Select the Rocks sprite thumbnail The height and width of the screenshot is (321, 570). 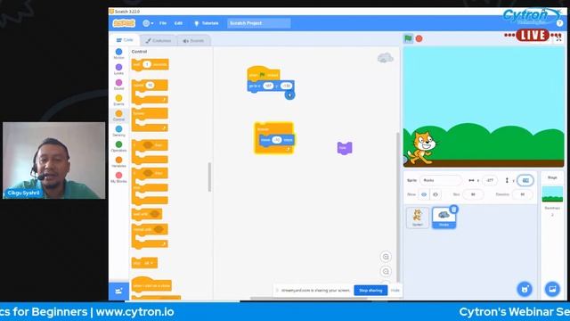(x=444, y=218)
